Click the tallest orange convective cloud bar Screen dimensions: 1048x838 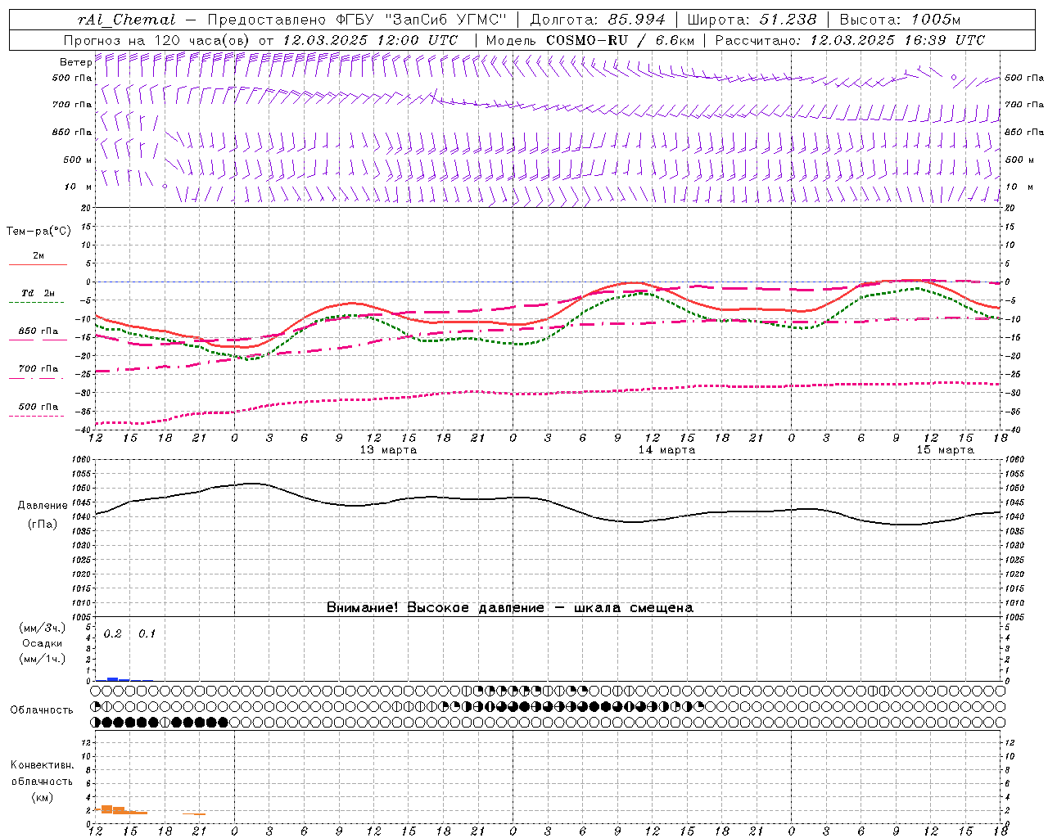click(106, 809)
